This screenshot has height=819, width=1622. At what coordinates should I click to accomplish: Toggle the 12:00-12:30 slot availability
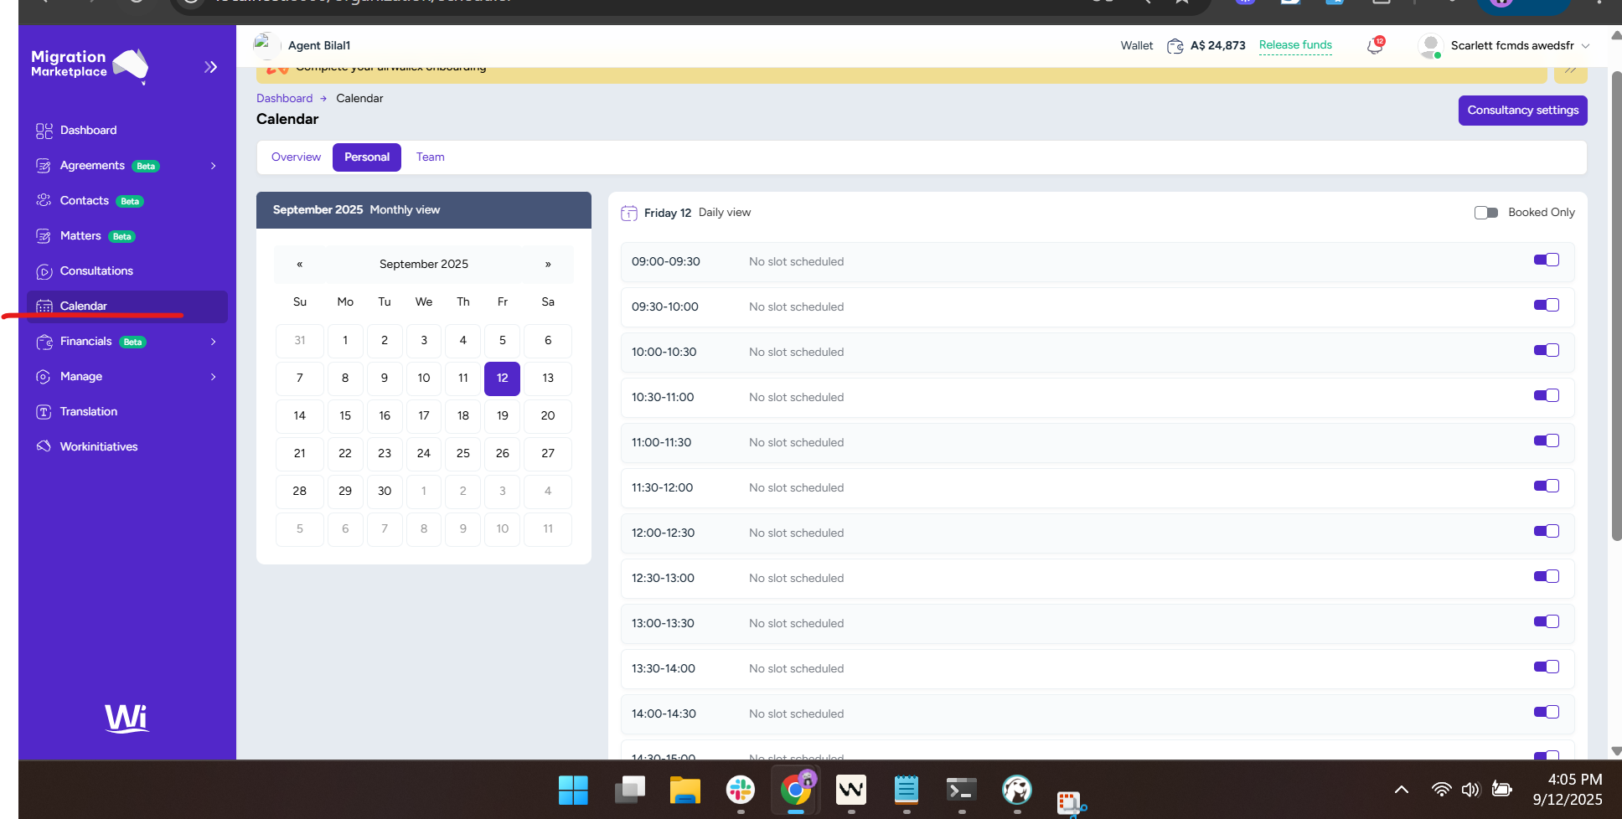pos(1546,532)
